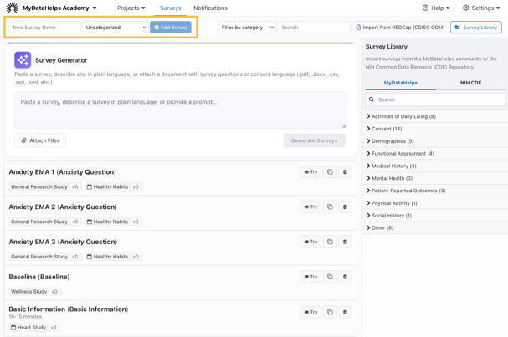Expand the Consent (14) category
This screenshot has width=508, height=337.
[434, 129]
